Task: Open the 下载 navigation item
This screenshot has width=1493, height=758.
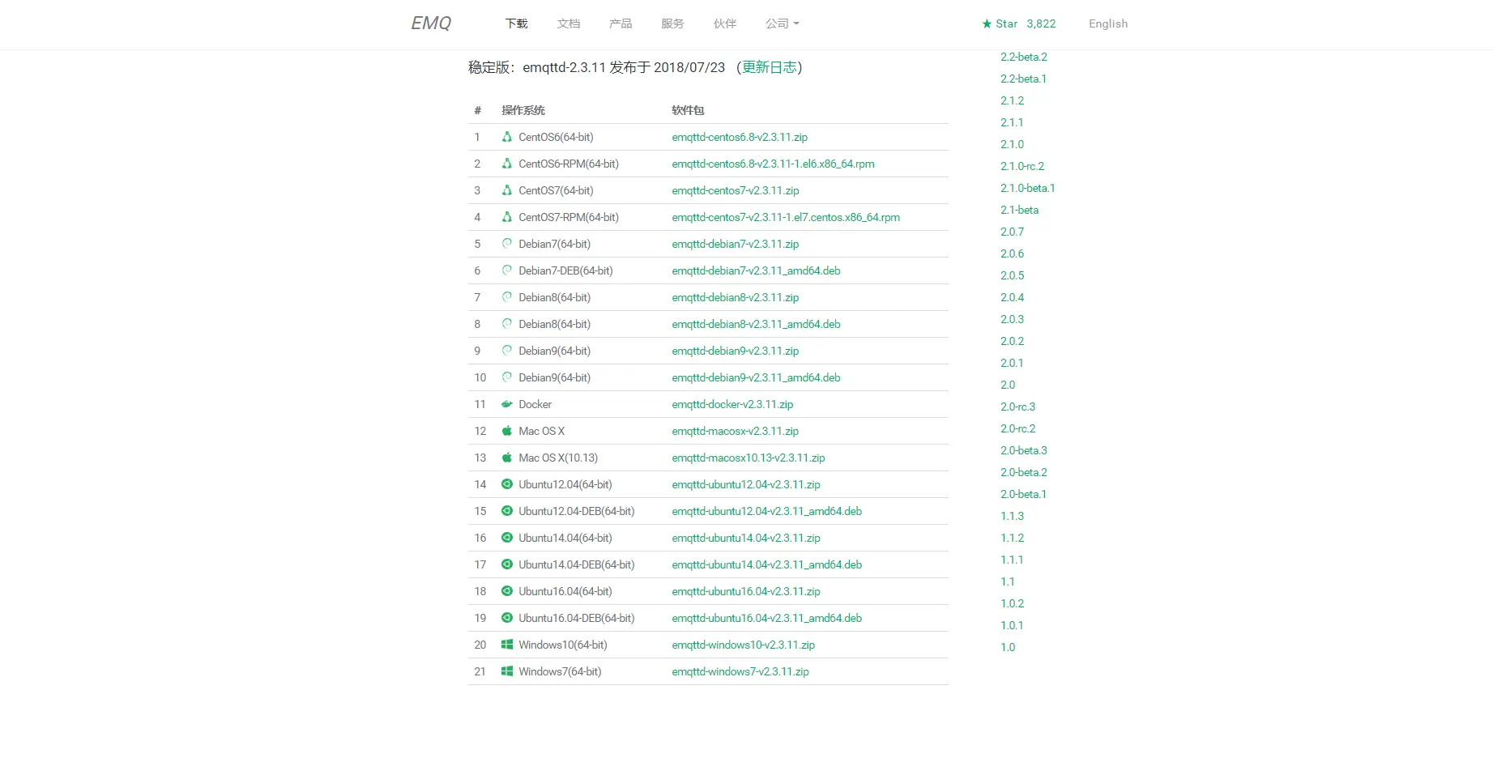Action: (516, 23)
